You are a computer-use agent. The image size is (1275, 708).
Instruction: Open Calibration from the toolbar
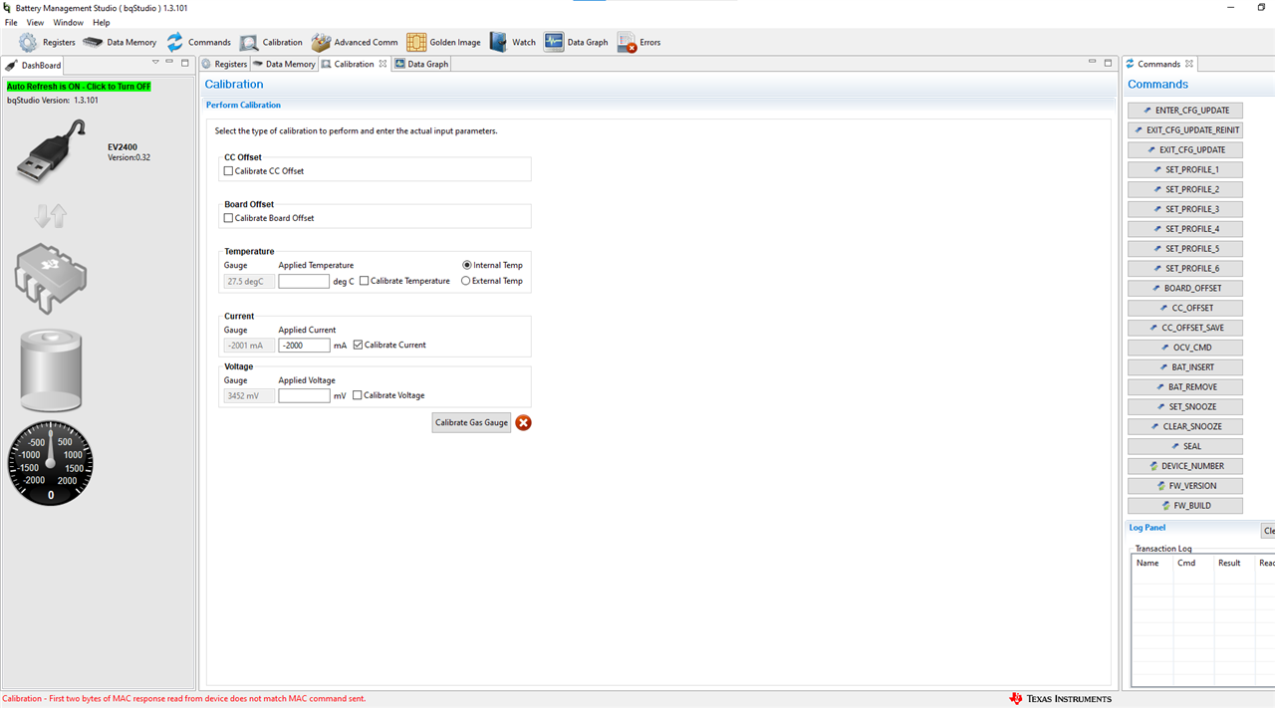(x=271, y=42)
